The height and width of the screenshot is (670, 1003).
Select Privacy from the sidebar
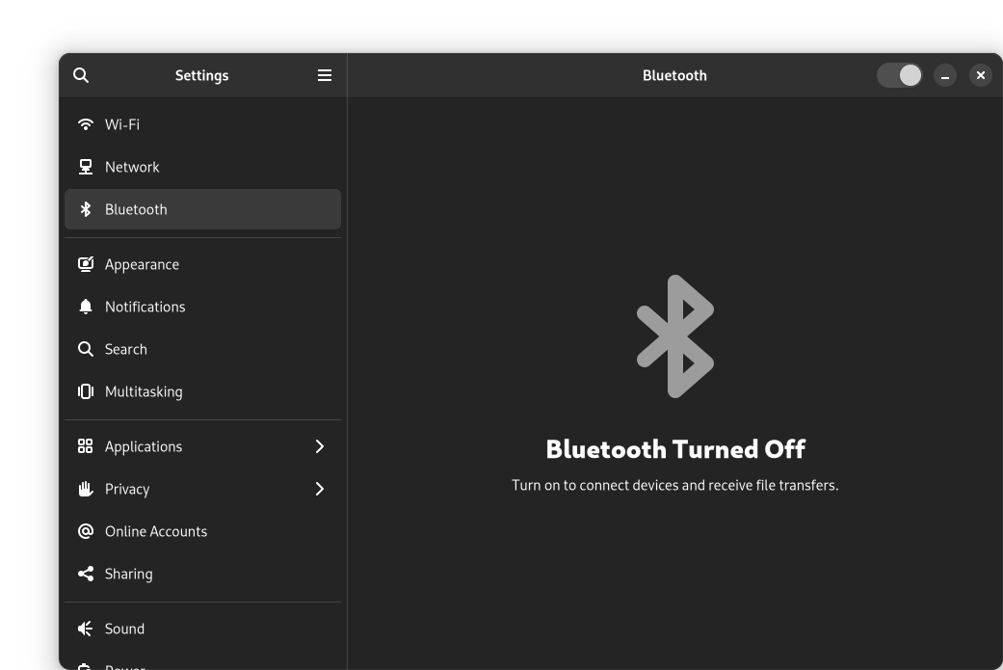[x=127, y=489]
